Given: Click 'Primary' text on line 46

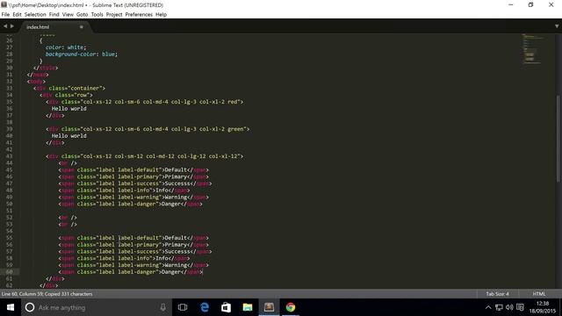Looking at the screenshot, I should tap(176, 176).
